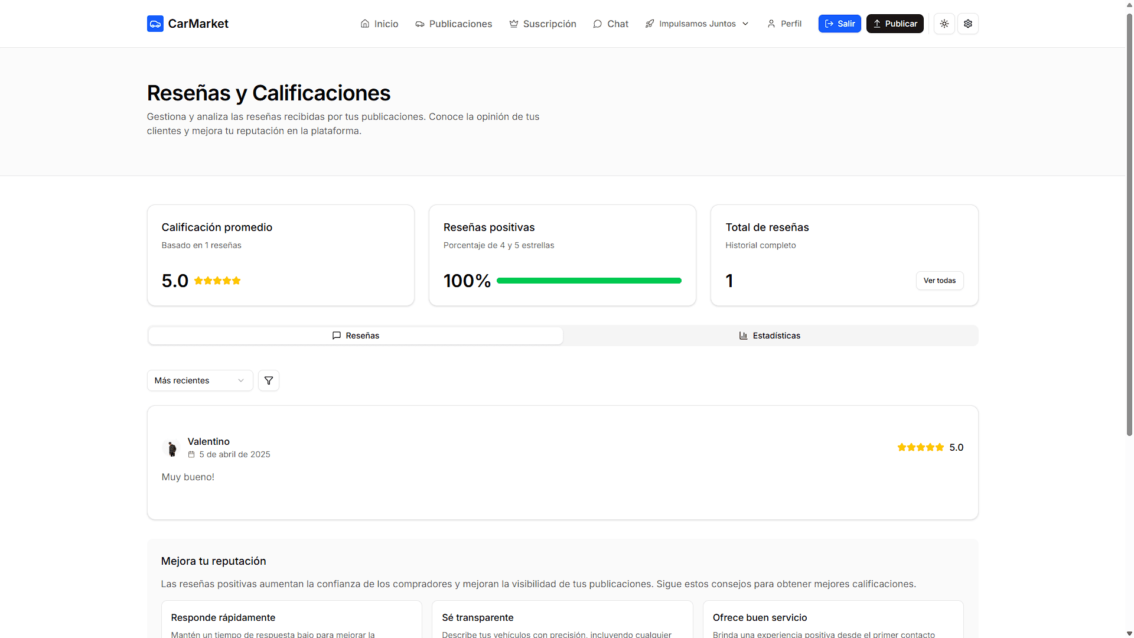Screen dimensions: 1134x638
Task: Click the Calificación promedio card title
Action: (x=217, y=227)
